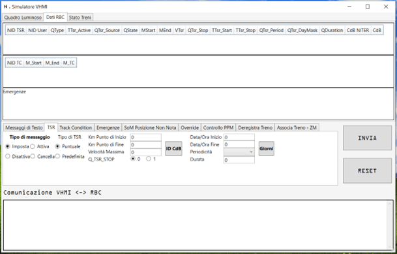Minimize the Simulatore VHMI window
The height and width of the screenshot is (254, 397).
[349, 7]
